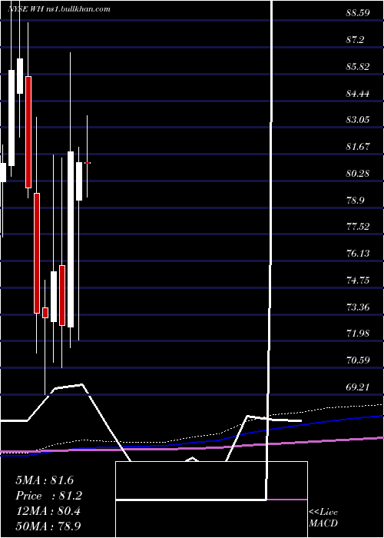
Task: Select the 85.82 price axis label
Action: (358, 67)
